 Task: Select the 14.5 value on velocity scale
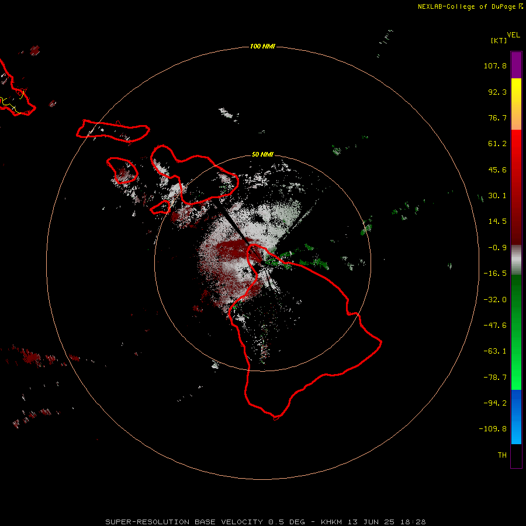click(497, 222)
